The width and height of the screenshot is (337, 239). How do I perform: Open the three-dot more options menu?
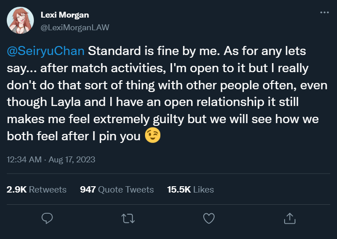324,13
